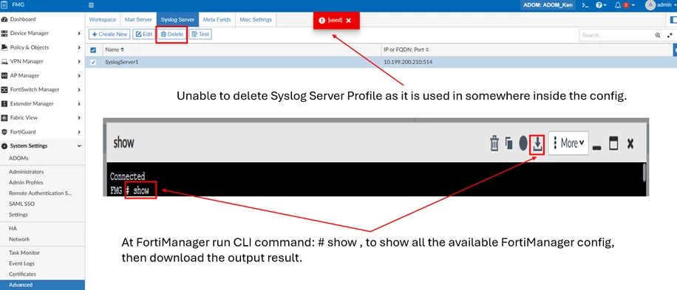The width and height of the screenshot is (677, 290).
Task: Switch to the Meta Fields tab
Action: coord(217,20)
